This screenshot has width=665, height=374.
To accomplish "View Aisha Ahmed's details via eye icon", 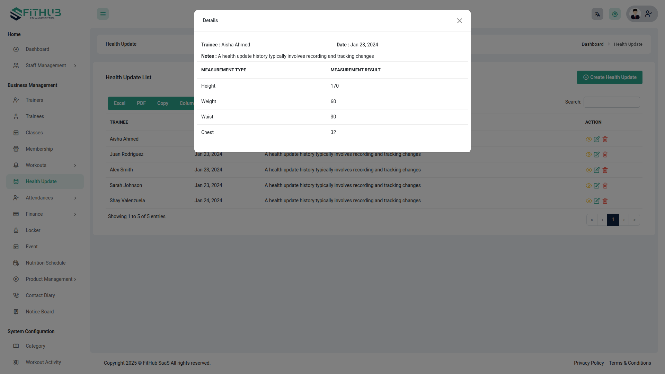I will pos(588,139).
